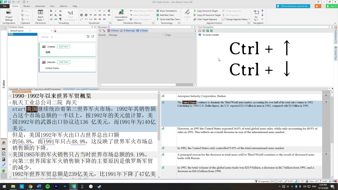The height and width of the screenshot is (190, 338).
Task: Click Quick Add New Term
Action: (168, 19)
